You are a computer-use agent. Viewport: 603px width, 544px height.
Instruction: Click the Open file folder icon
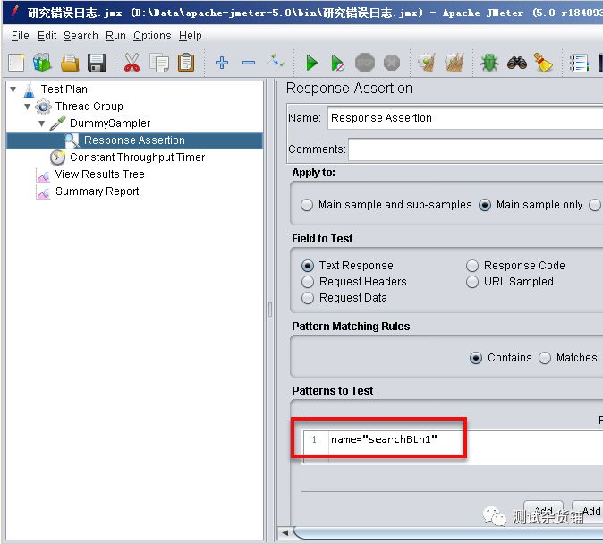(x=70, y=63)
